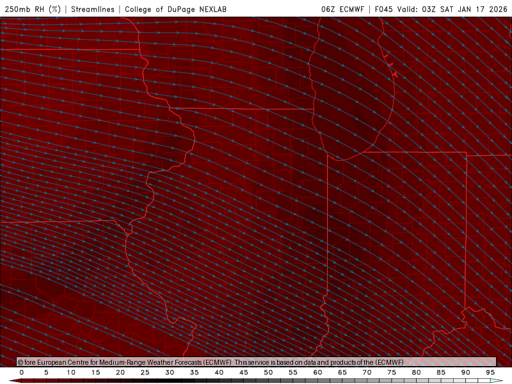Click the "90" colorbar scale label
The width and height of the screenshot is (512, 384).
pos(465,372)
